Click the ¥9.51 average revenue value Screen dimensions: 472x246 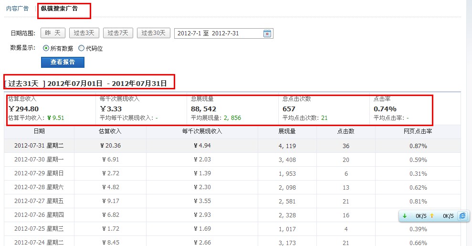(56, 118)
